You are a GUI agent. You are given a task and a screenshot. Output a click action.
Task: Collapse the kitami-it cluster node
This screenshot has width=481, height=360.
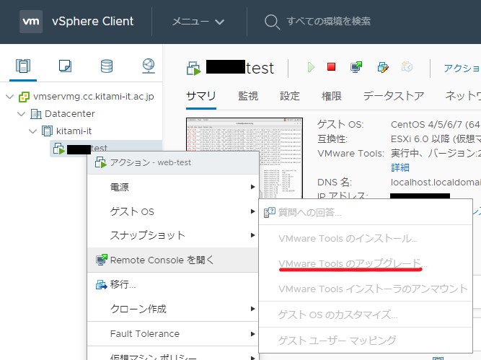pos(32,131)
